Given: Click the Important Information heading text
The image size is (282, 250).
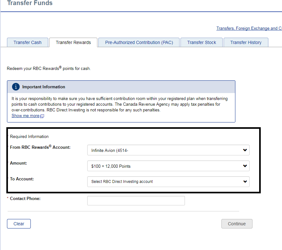Looking at the screenshot, I should [x=44, y=87].
